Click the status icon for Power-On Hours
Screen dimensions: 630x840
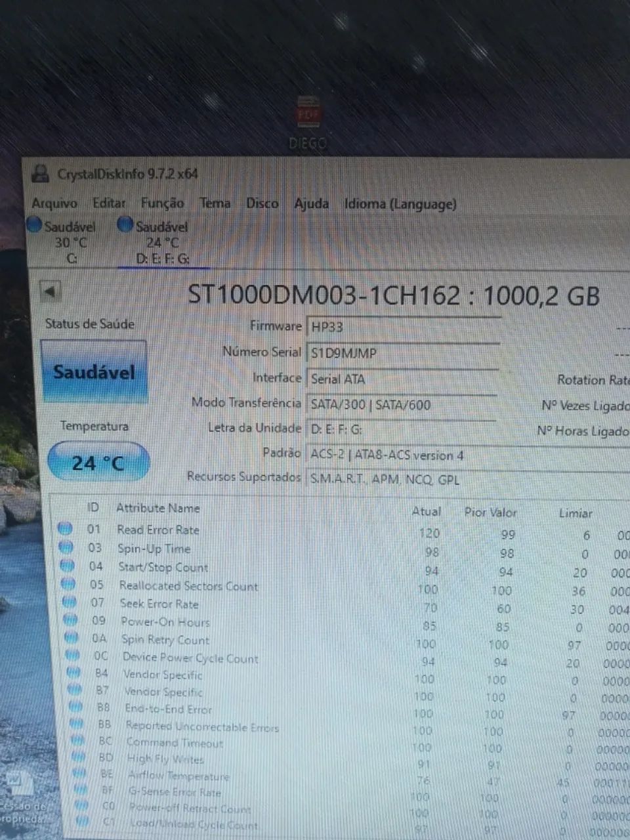(x=71, y=619)
